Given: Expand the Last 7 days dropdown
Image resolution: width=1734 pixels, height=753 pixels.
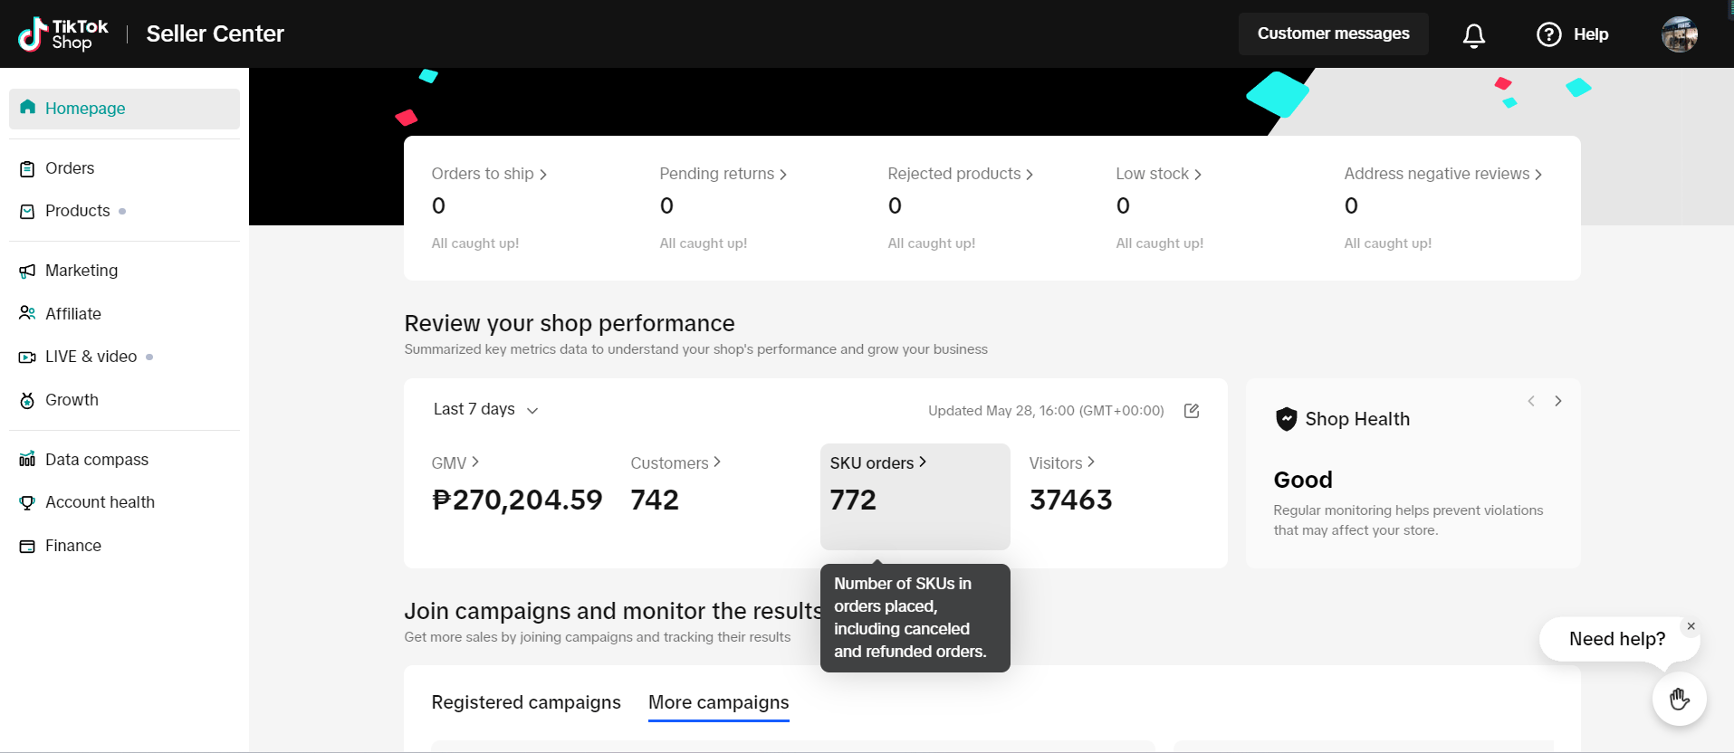Looking at the screenshot, I should coord(486,410).
